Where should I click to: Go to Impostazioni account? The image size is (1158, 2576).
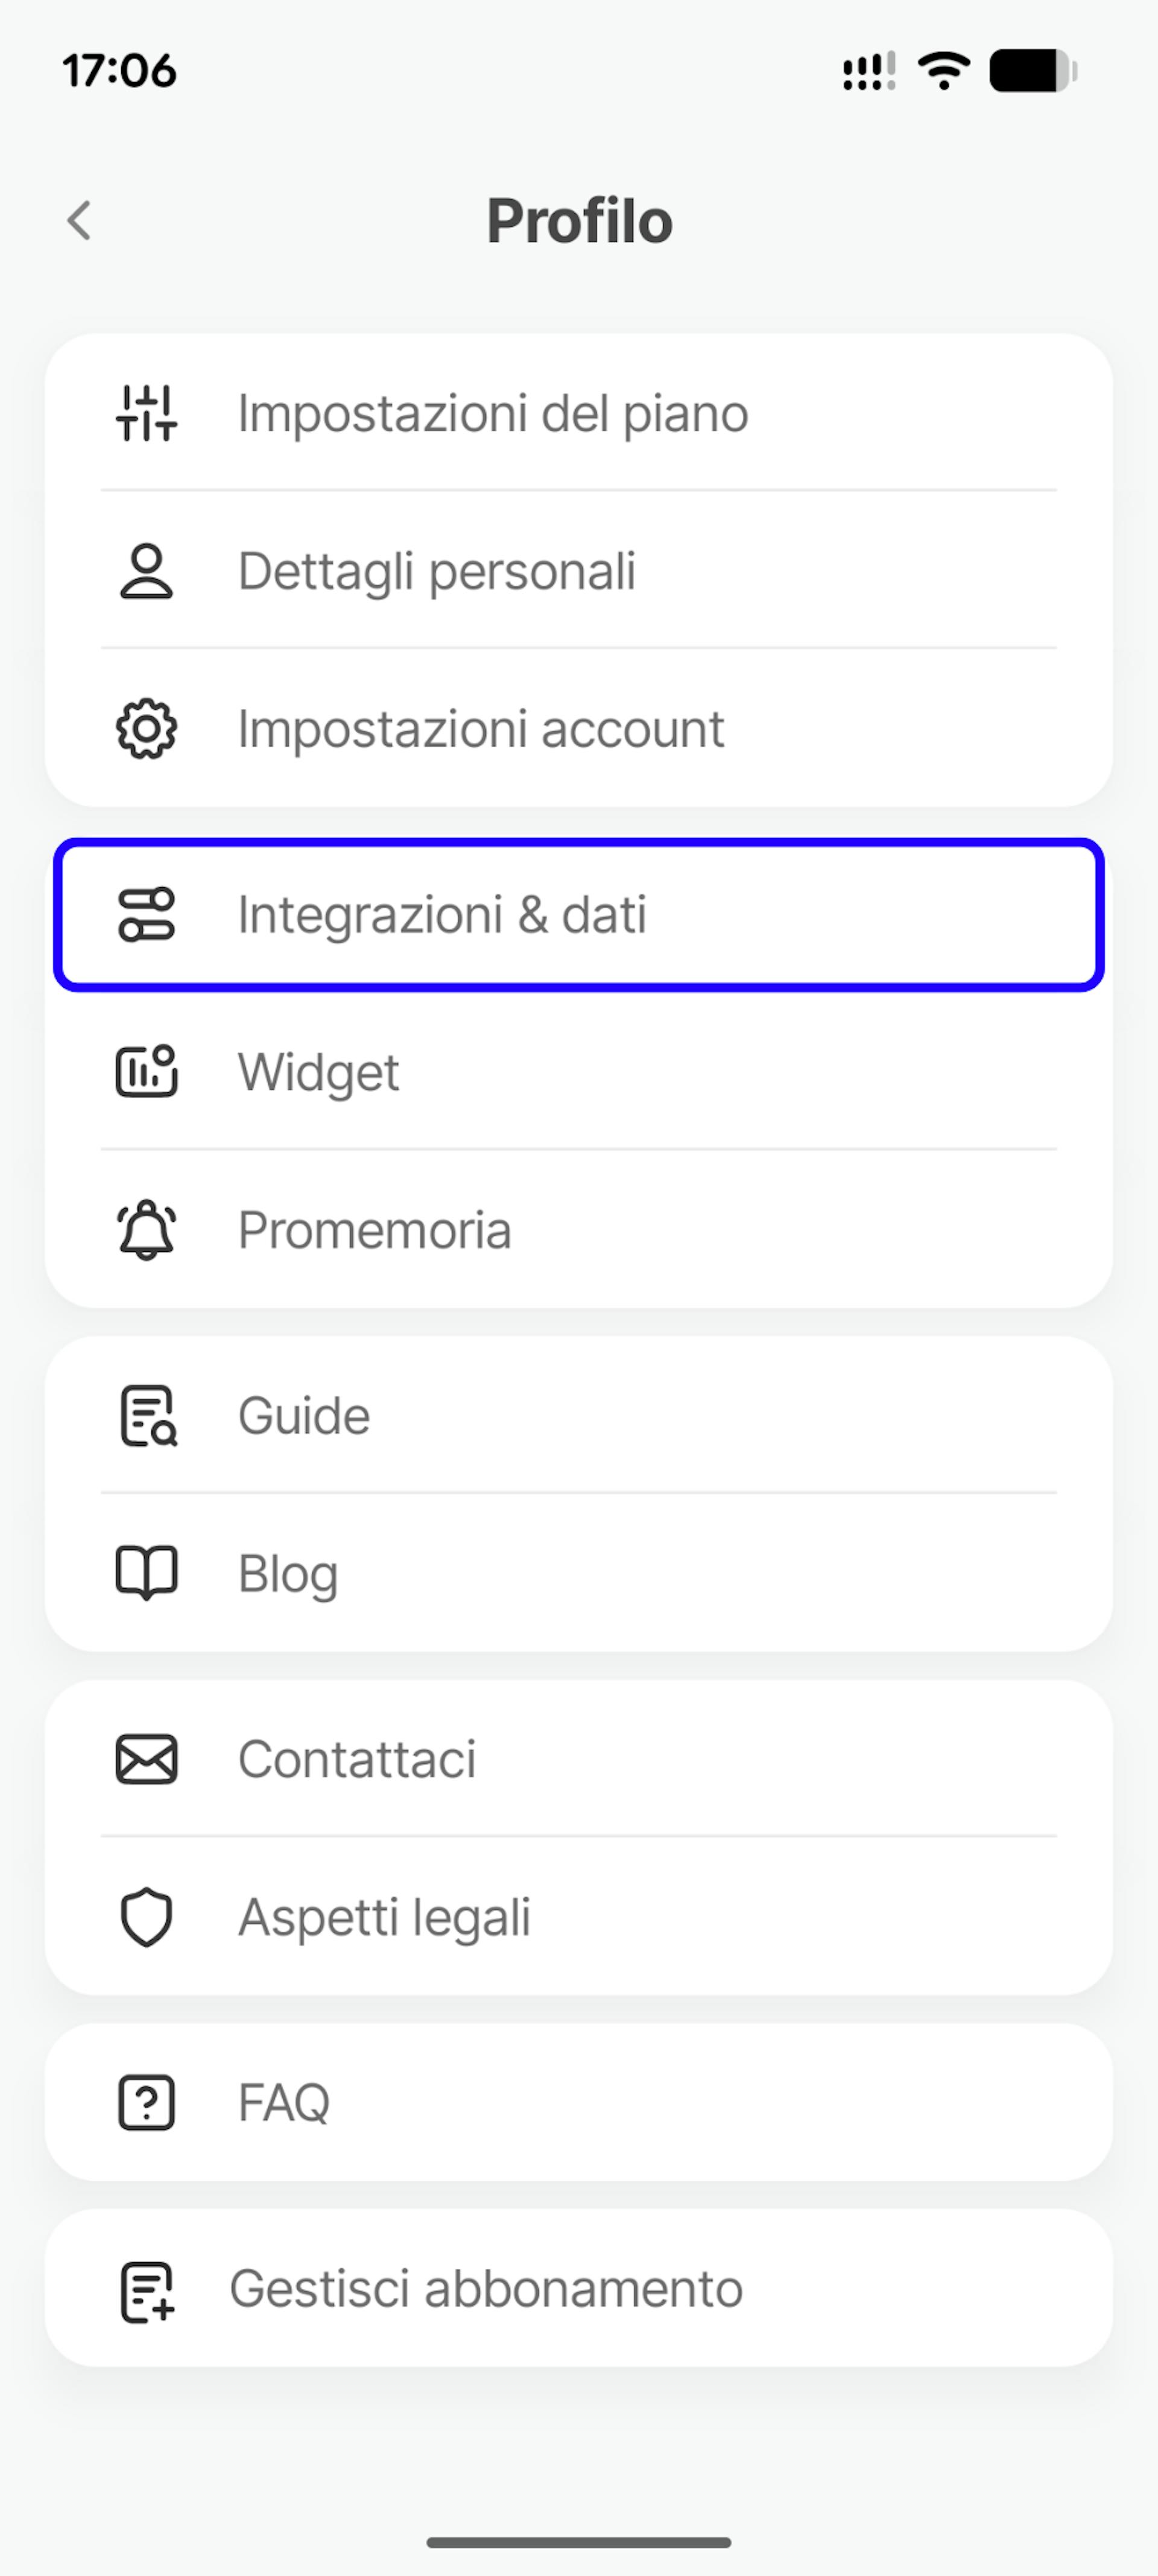coord(481,729)
